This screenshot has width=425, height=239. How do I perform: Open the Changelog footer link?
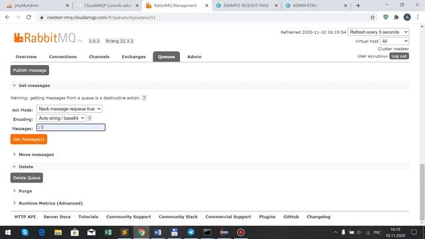(x=319, y=217)
